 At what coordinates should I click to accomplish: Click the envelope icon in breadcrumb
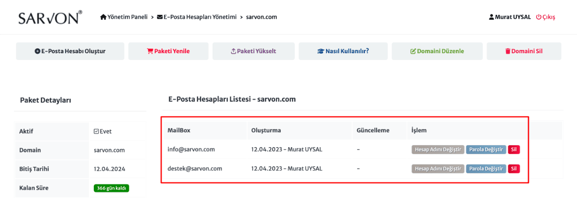pos(160,17)
